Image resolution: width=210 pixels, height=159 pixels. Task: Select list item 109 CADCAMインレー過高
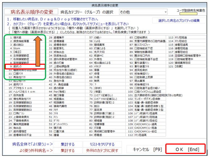pyautogui.click(x=146, y=124)
